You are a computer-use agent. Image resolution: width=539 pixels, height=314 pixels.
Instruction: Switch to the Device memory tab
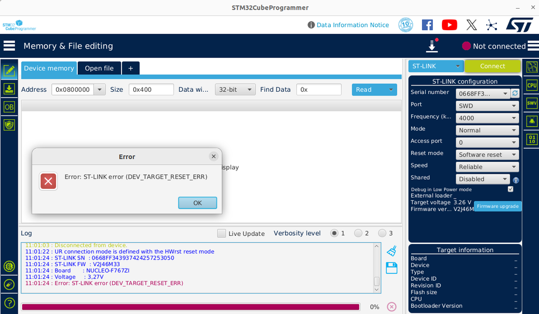(x=49, y=68)
